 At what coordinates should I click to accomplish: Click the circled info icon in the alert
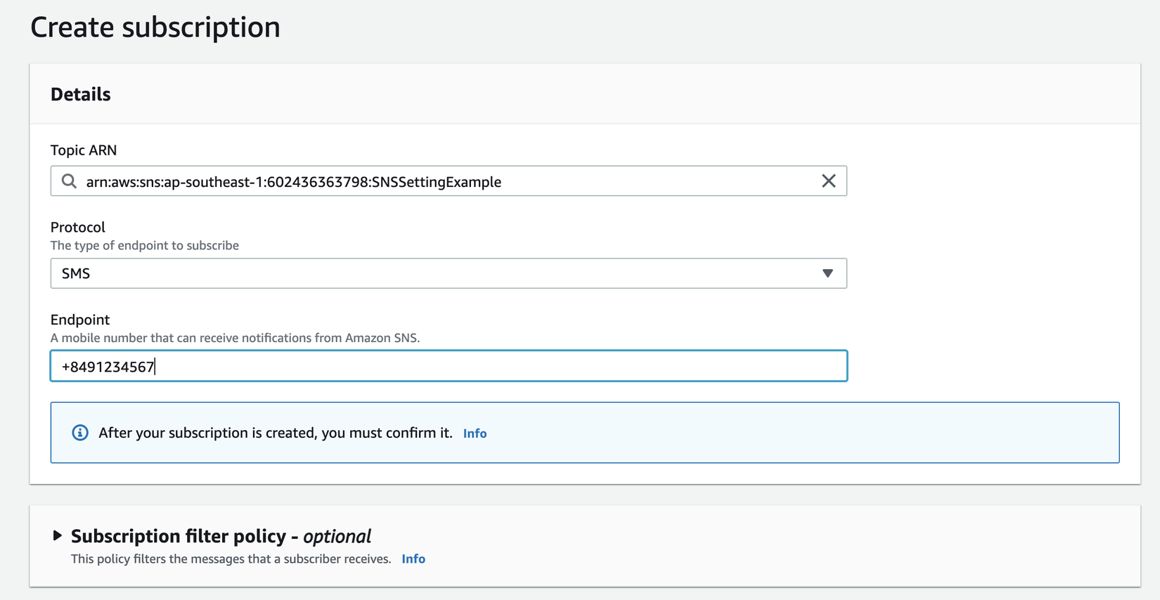pyautogui.click(x=80, y=433)
